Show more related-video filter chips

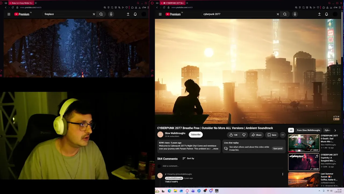[x=335, y=130]
